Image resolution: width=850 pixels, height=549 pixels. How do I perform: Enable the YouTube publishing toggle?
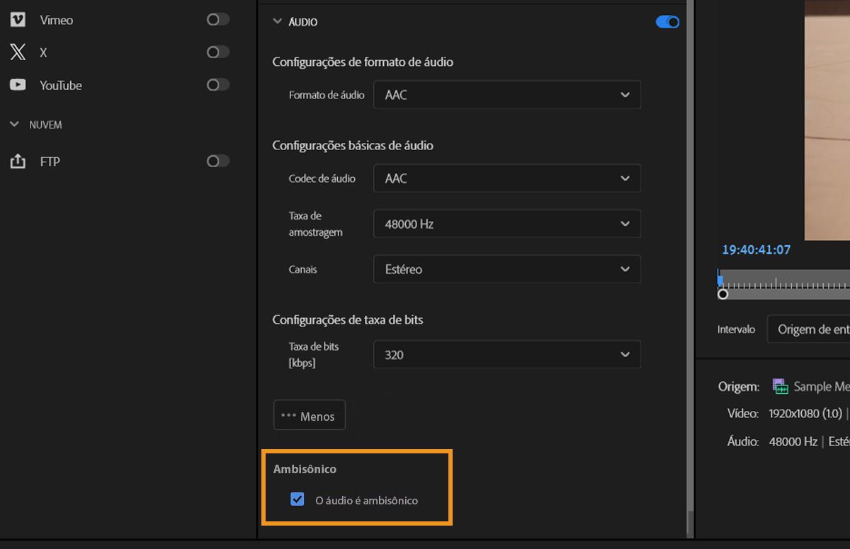click(x=217, y=85)
